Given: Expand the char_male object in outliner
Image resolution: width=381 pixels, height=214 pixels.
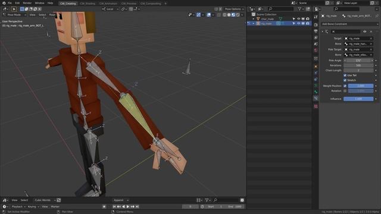Looking at the screenshot, I should (254, 19).
